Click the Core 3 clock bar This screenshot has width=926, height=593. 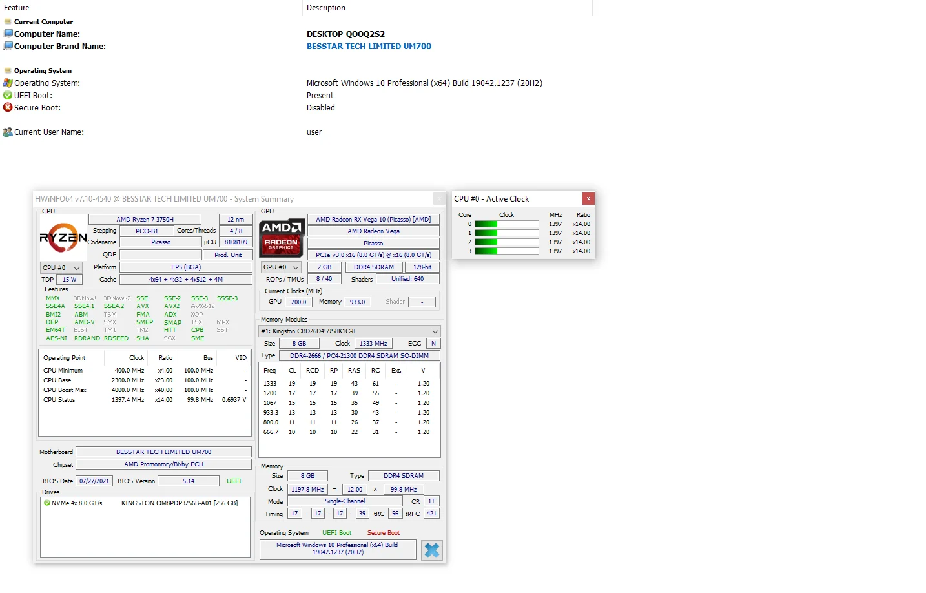tap(507, 251)
